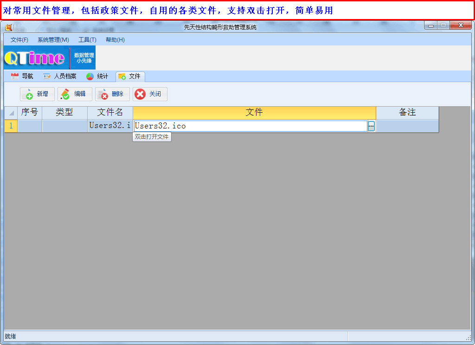Select the 文件 files tab

click(x=130, y=77)
